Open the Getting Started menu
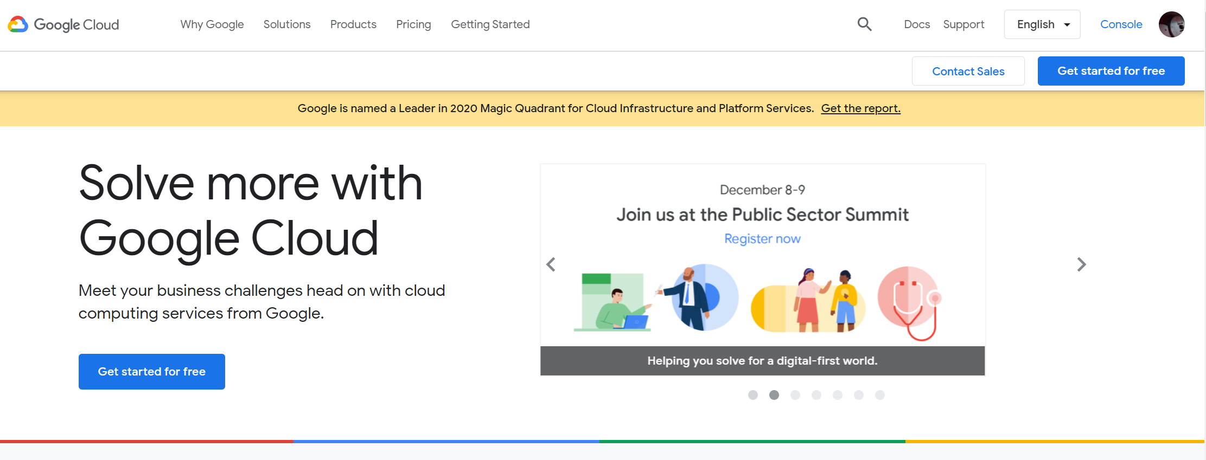1206x460 pixels. [490, 24]
